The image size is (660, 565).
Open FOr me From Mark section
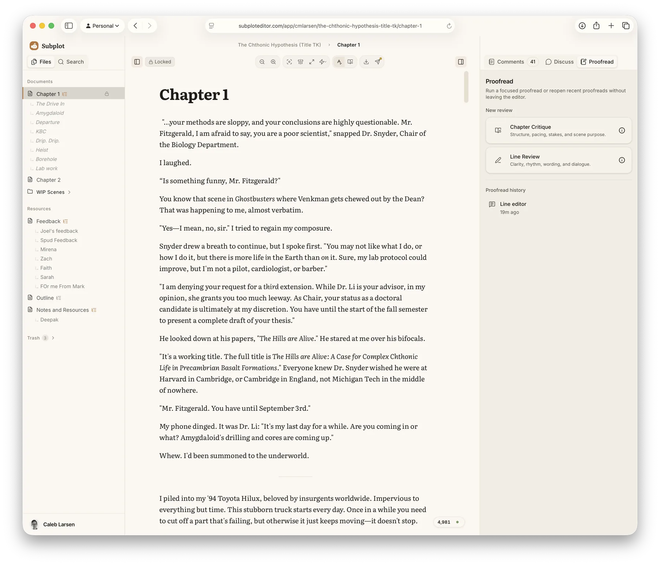[x=62, y=286]
